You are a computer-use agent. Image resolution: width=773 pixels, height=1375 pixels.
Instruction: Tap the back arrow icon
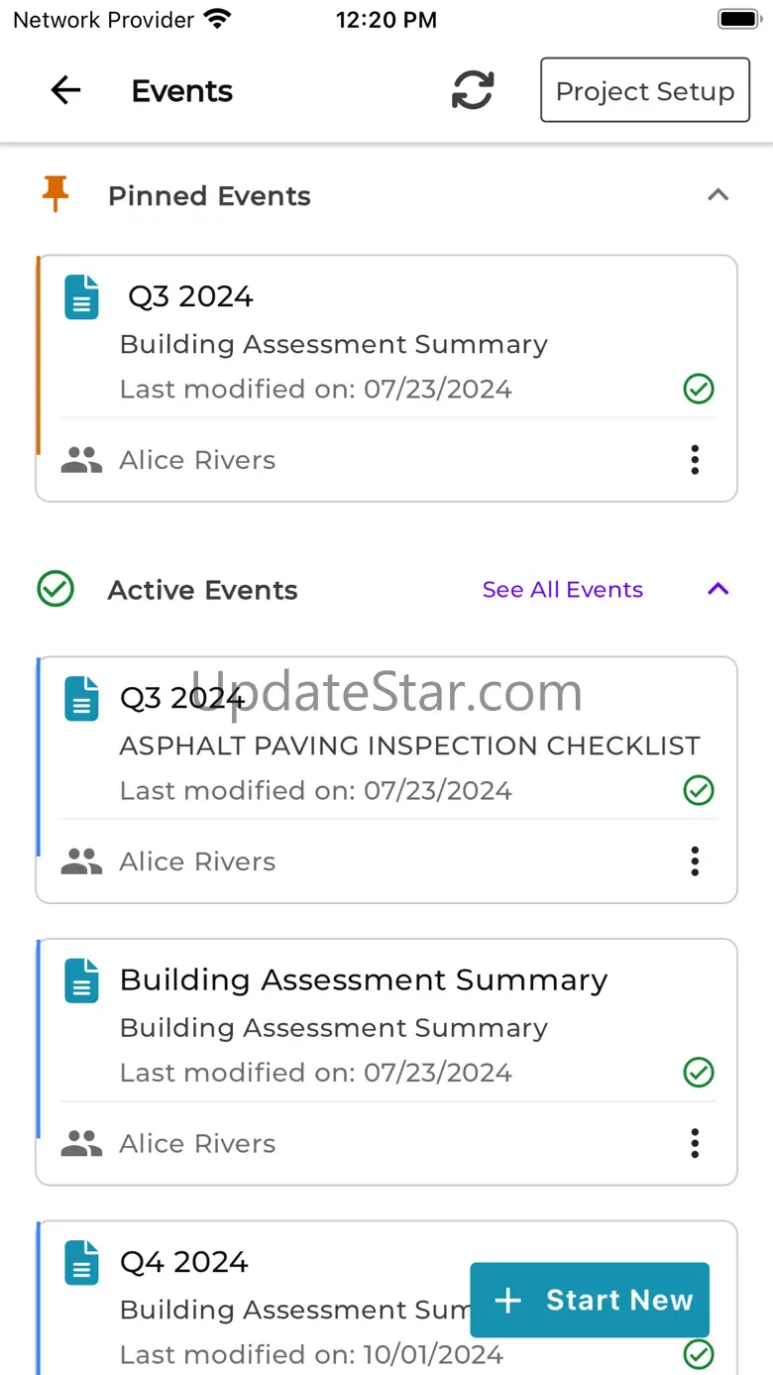[65, 91]
